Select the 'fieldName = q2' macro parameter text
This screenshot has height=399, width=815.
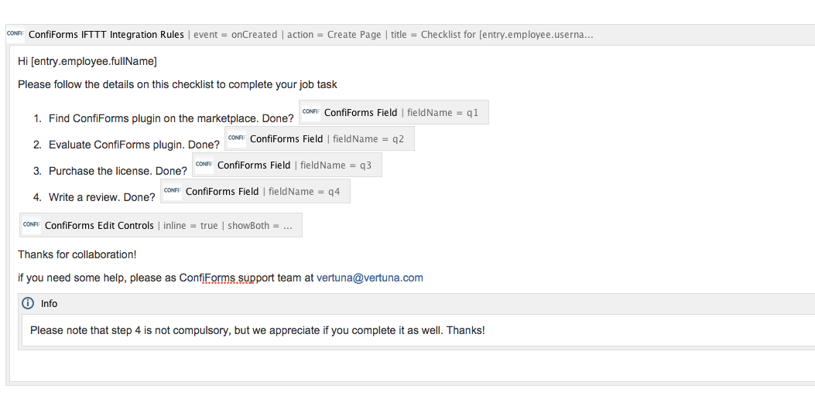tap(368, 139)
